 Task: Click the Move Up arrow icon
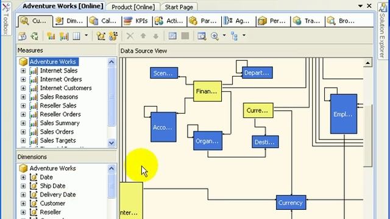coord(143,36)
